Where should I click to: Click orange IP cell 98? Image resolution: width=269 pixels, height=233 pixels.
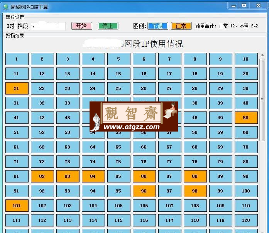tap(195, 191)
